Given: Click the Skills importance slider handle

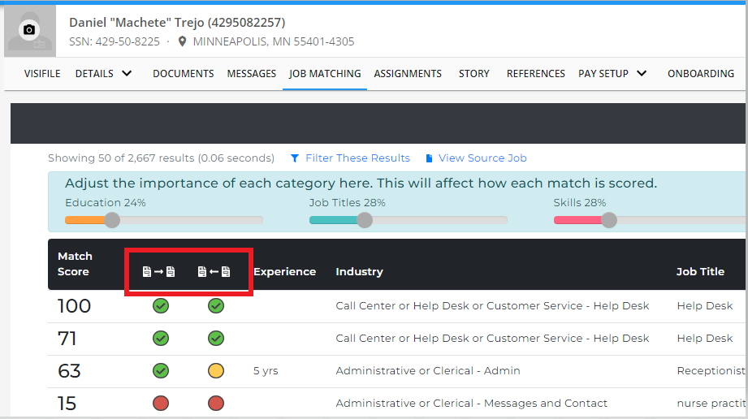Looking at the screenshot, I should [609, 220].
